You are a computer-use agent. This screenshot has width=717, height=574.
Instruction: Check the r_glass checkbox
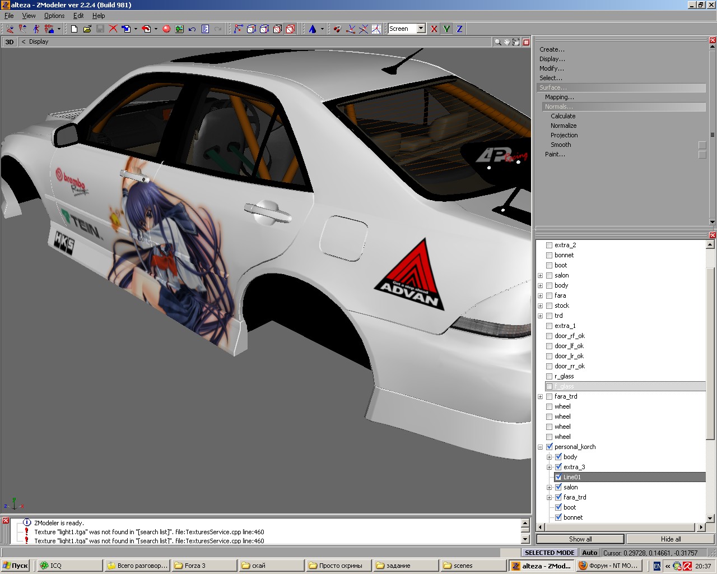coord(549,376)
